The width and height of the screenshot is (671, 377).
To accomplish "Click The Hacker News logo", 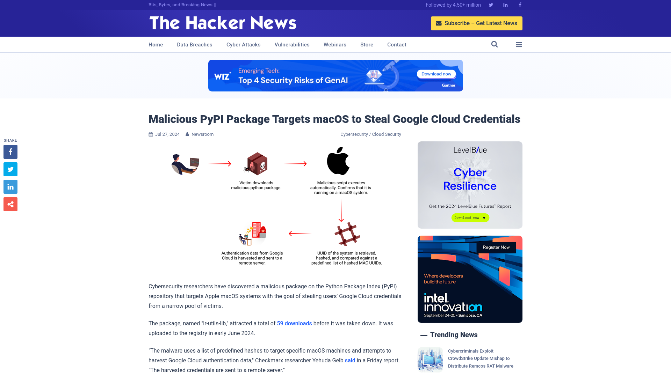I will [x=223, y=23].
